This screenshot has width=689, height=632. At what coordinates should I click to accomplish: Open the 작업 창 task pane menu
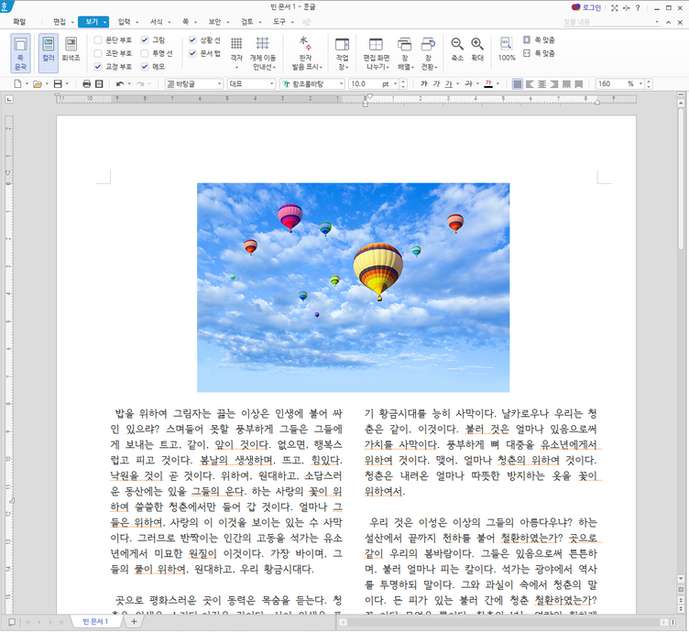pos(342,53)
